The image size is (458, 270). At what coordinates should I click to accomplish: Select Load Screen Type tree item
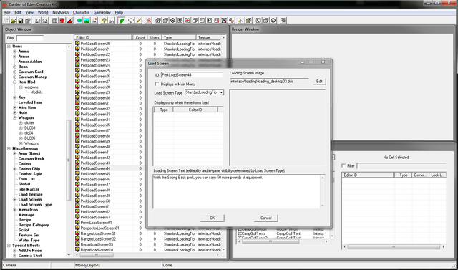click(35, 205)
